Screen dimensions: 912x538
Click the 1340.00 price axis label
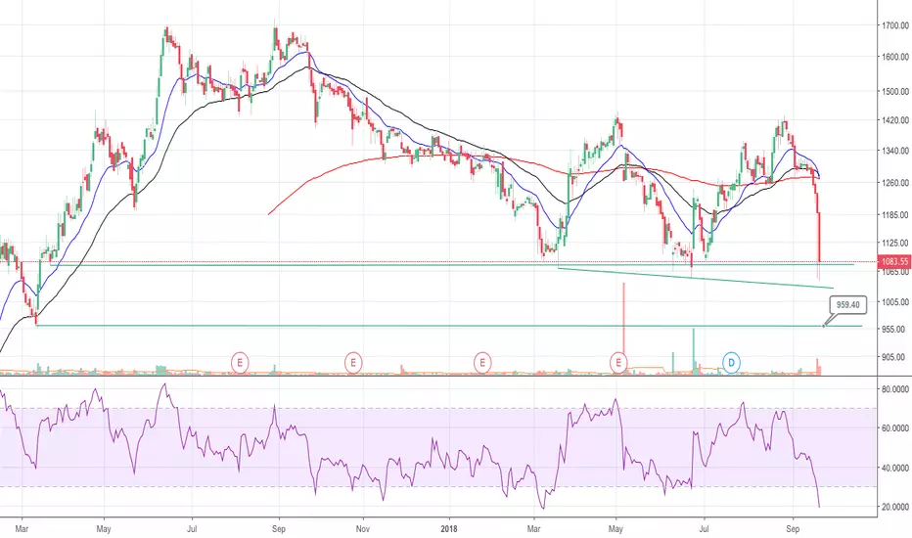pos(895,151)
